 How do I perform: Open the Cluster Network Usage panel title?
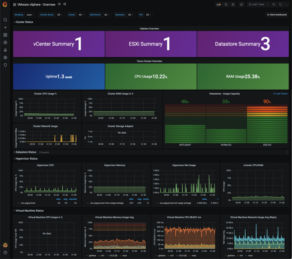pos(45,126)
